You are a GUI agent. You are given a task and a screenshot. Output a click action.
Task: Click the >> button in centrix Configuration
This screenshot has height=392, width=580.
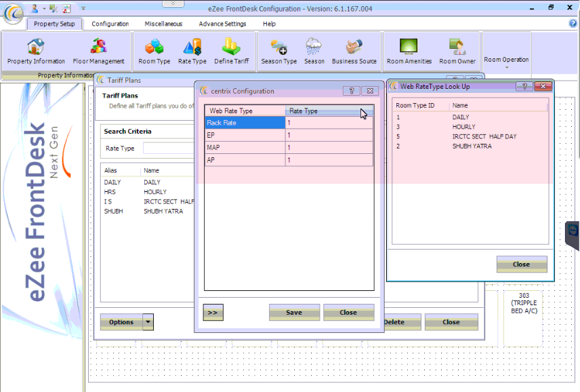click(x=213, y=313)
